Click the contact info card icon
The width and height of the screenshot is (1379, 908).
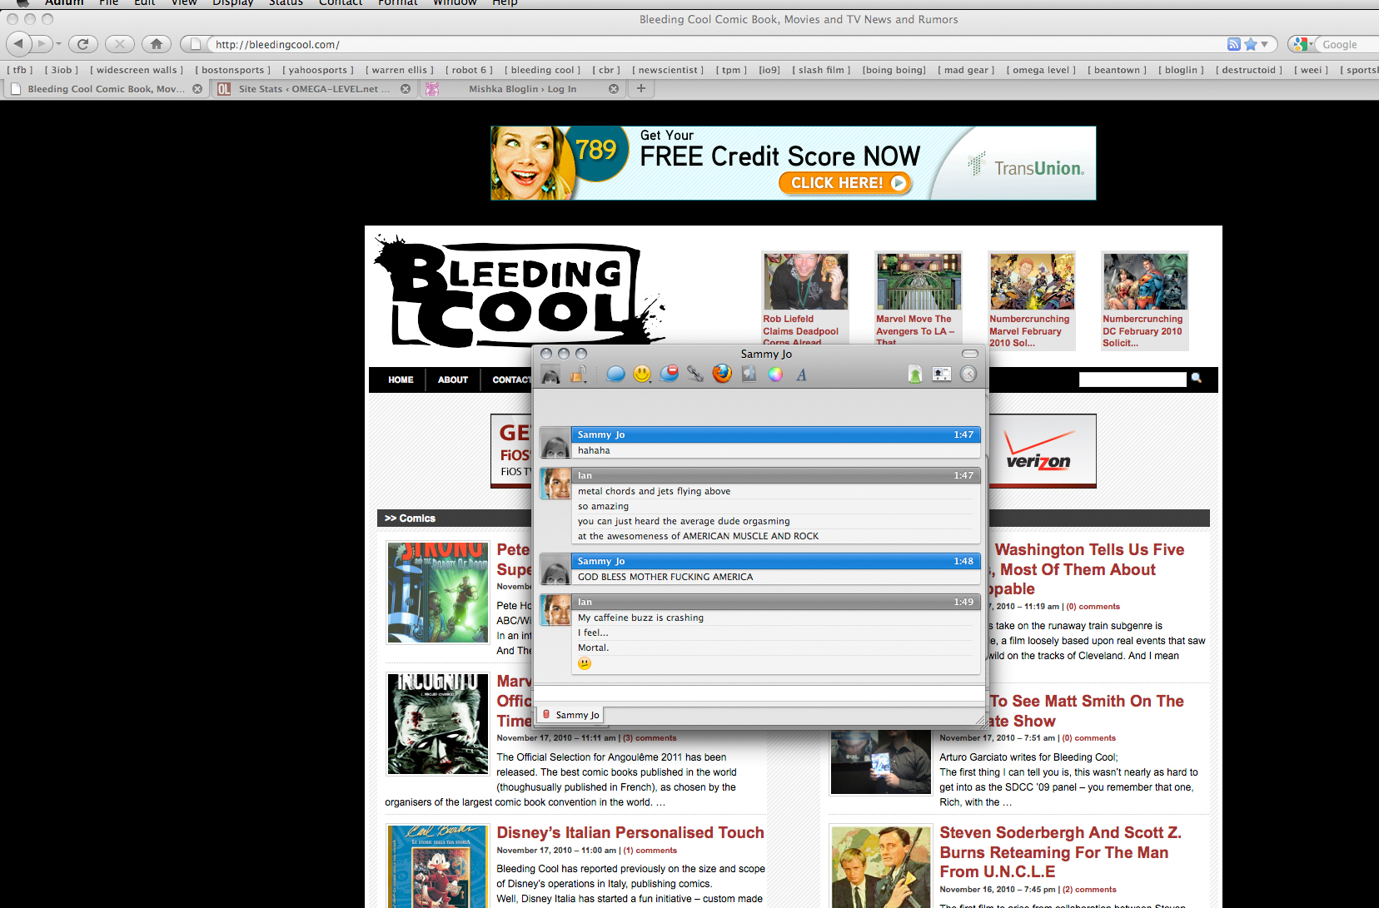pos(942,375)
